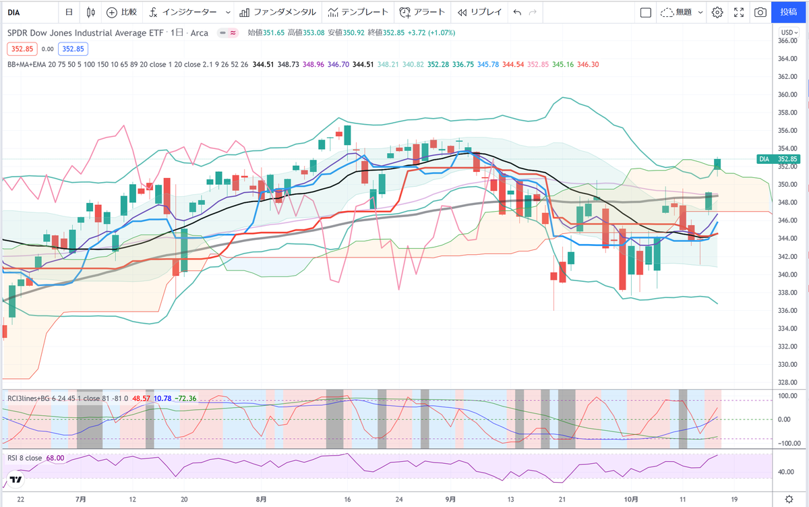Click the 高値353.08 high value
This screenshot has height=507, width=809.
306,32
